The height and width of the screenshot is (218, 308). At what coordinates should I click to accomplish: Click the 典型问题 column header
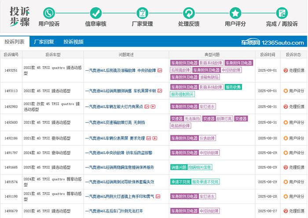[x=212, y=54]
